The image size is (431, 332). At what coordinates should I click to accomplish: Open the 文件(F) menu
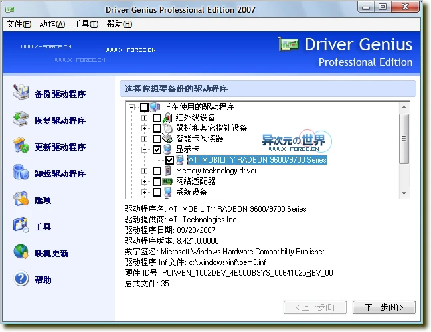(x=19, y=24)
